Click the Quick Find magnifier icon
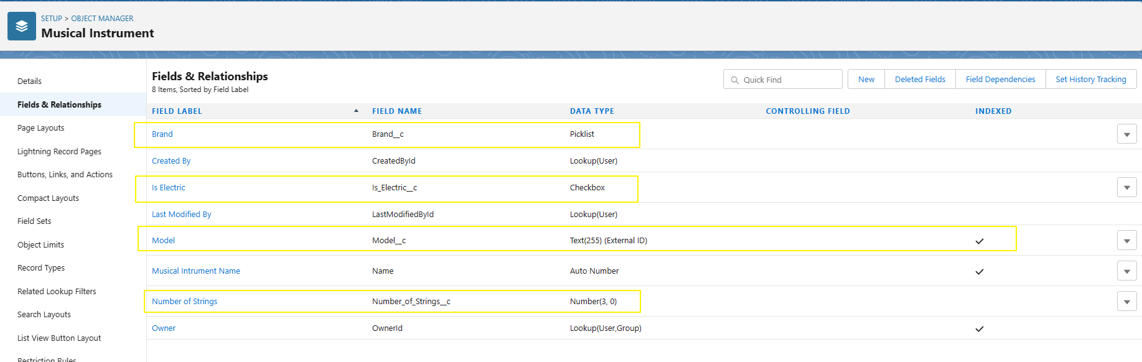1142x362 pixels. (735, 80)
